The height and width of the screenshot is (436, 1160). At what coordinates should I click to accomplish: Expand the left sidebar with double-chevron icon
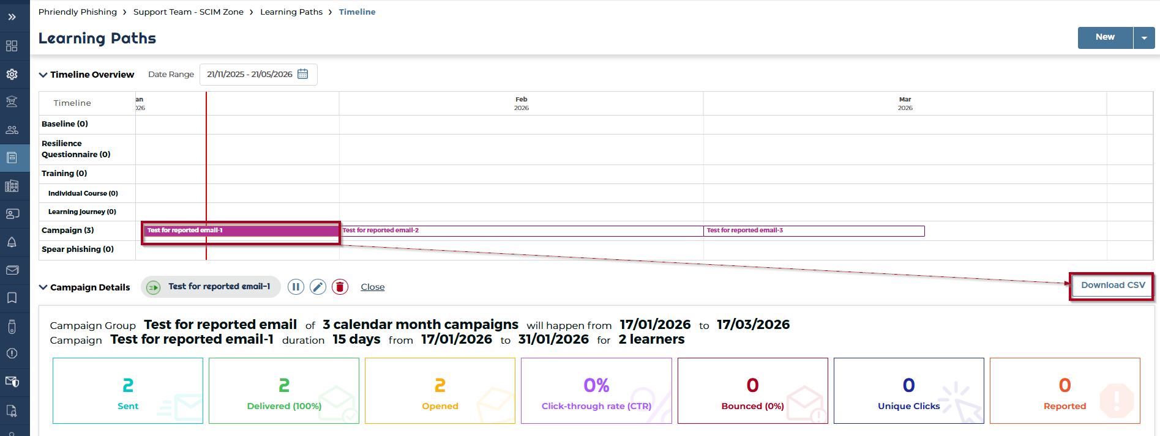click(x=12, y=17)
